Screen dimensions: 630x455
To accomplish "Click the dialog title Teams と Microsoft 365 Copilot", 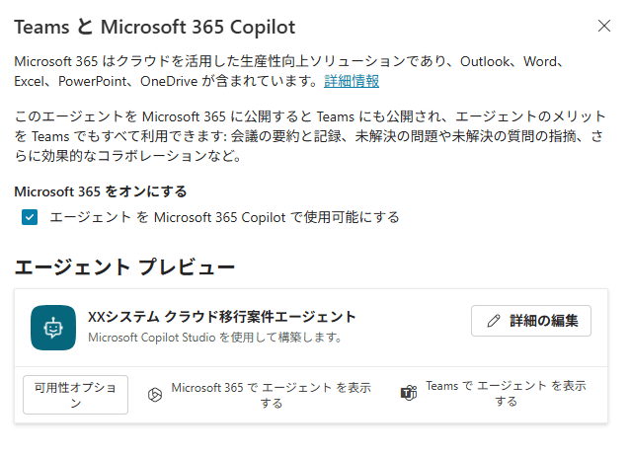I will [155, 27].
